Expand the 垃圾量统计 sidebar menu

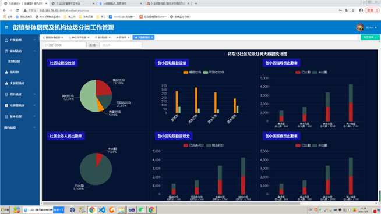coord(19,105)
